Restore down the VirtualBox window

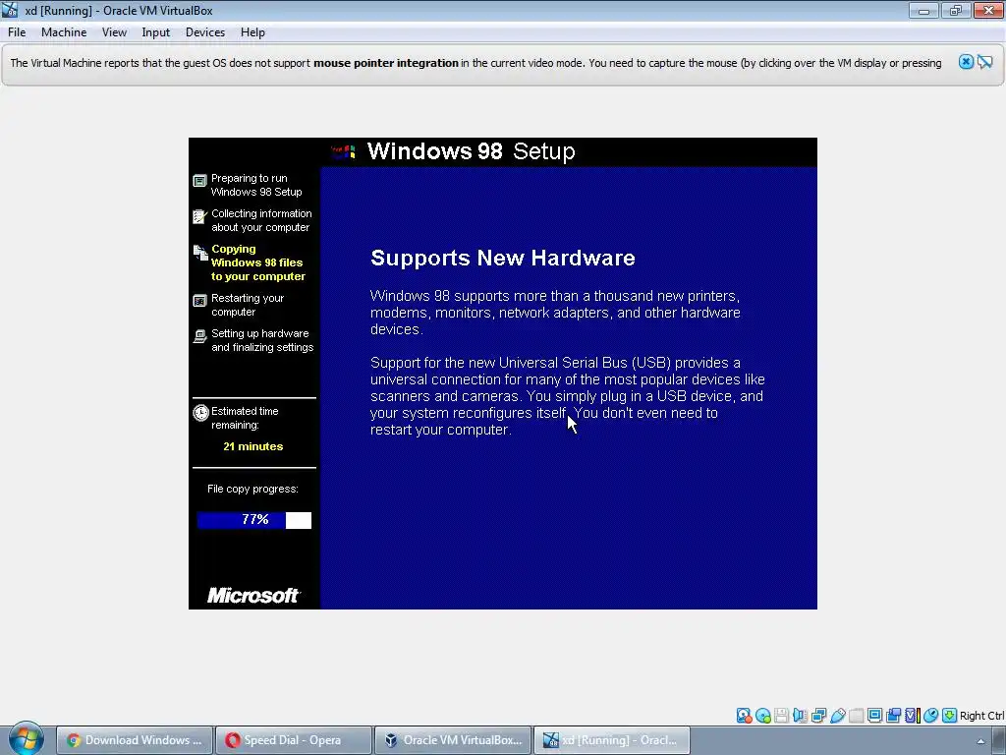click(x=956, y=10)
